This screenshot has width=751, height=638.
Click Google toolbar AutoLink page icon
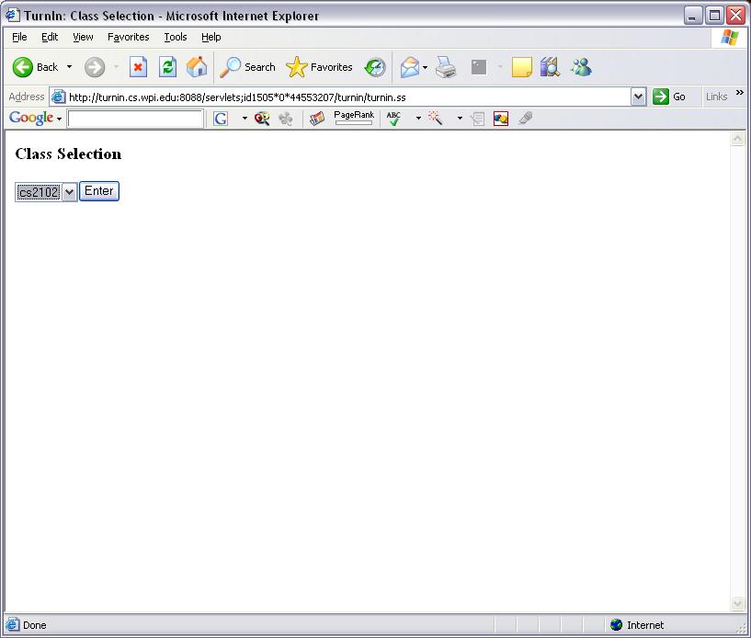click(x=477, y=119)
